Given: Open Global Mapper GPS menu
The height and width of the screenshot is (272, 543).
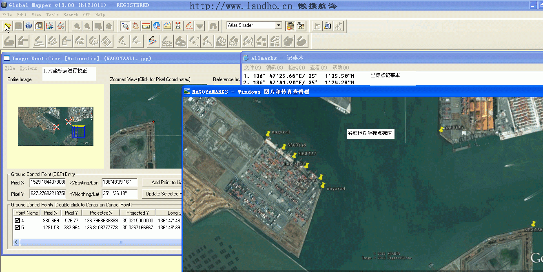Looking at the screenshot, I should click(87, 15).
